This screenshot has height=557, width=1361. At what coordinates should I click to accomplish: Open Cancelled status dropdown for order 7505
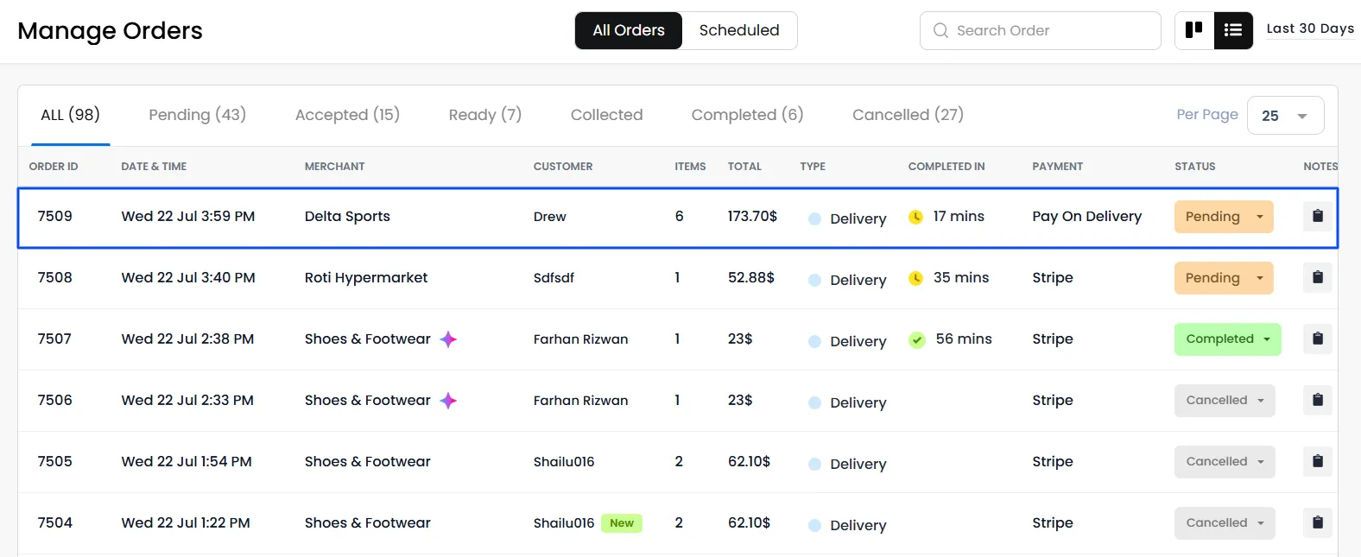click(x=1225, y=462)
